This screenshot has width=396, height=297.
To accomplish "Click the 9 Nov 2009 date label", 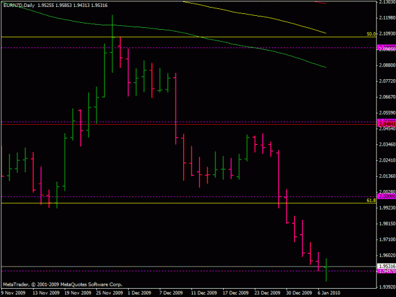I will tap(13, 293).
